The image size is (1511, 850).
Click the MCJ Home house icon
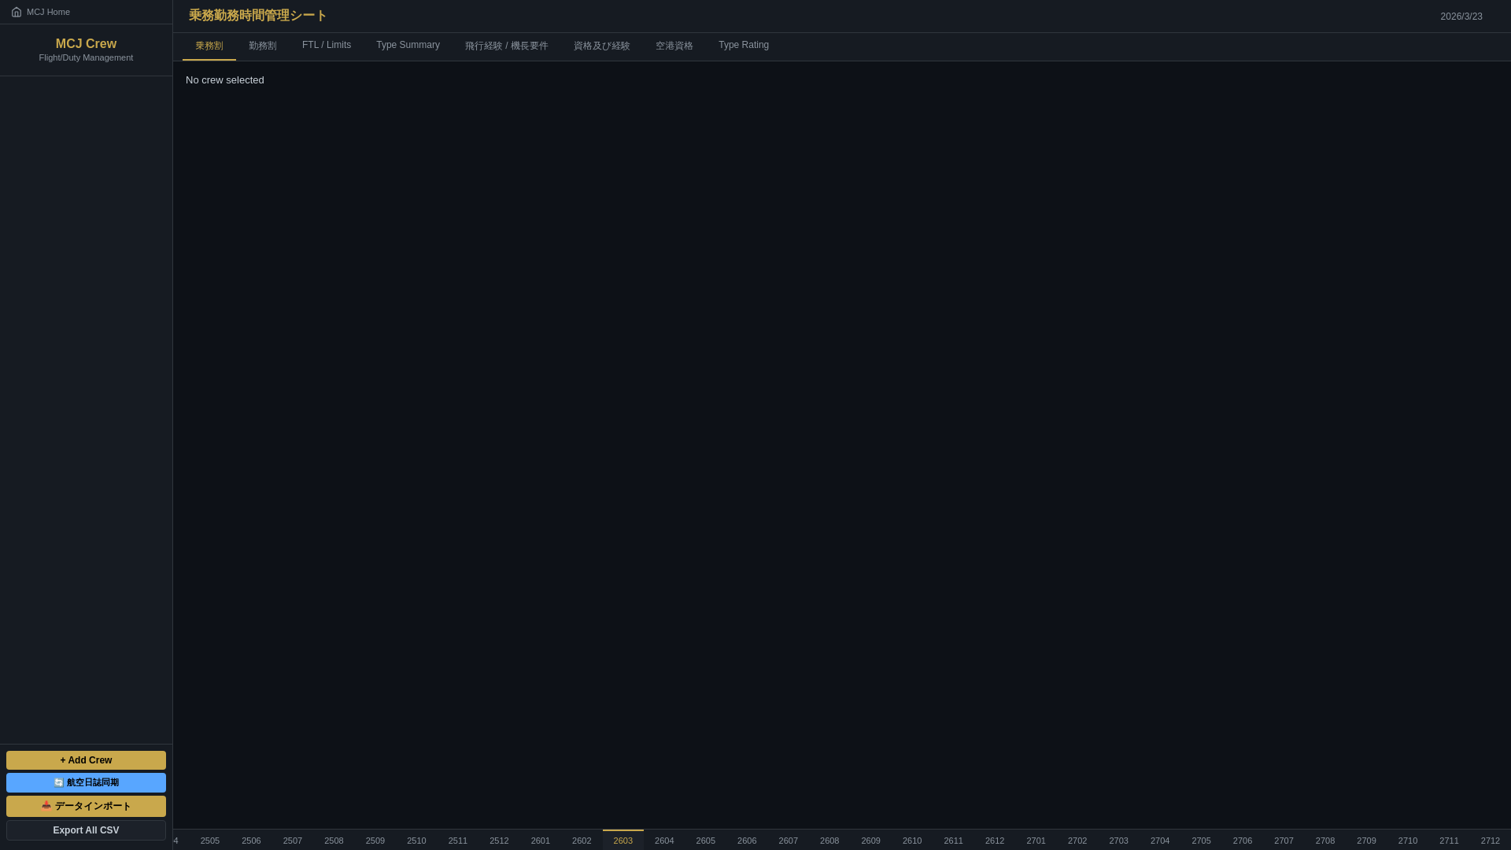click(x=17, y=12)
